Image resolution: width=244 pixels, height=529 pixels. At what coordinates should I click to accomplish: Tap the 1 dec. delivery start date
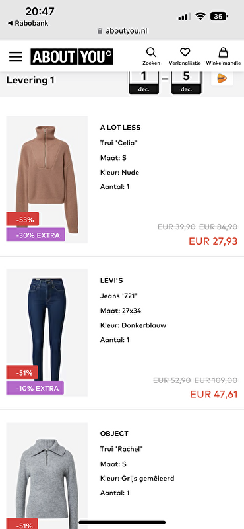(144, 81)
